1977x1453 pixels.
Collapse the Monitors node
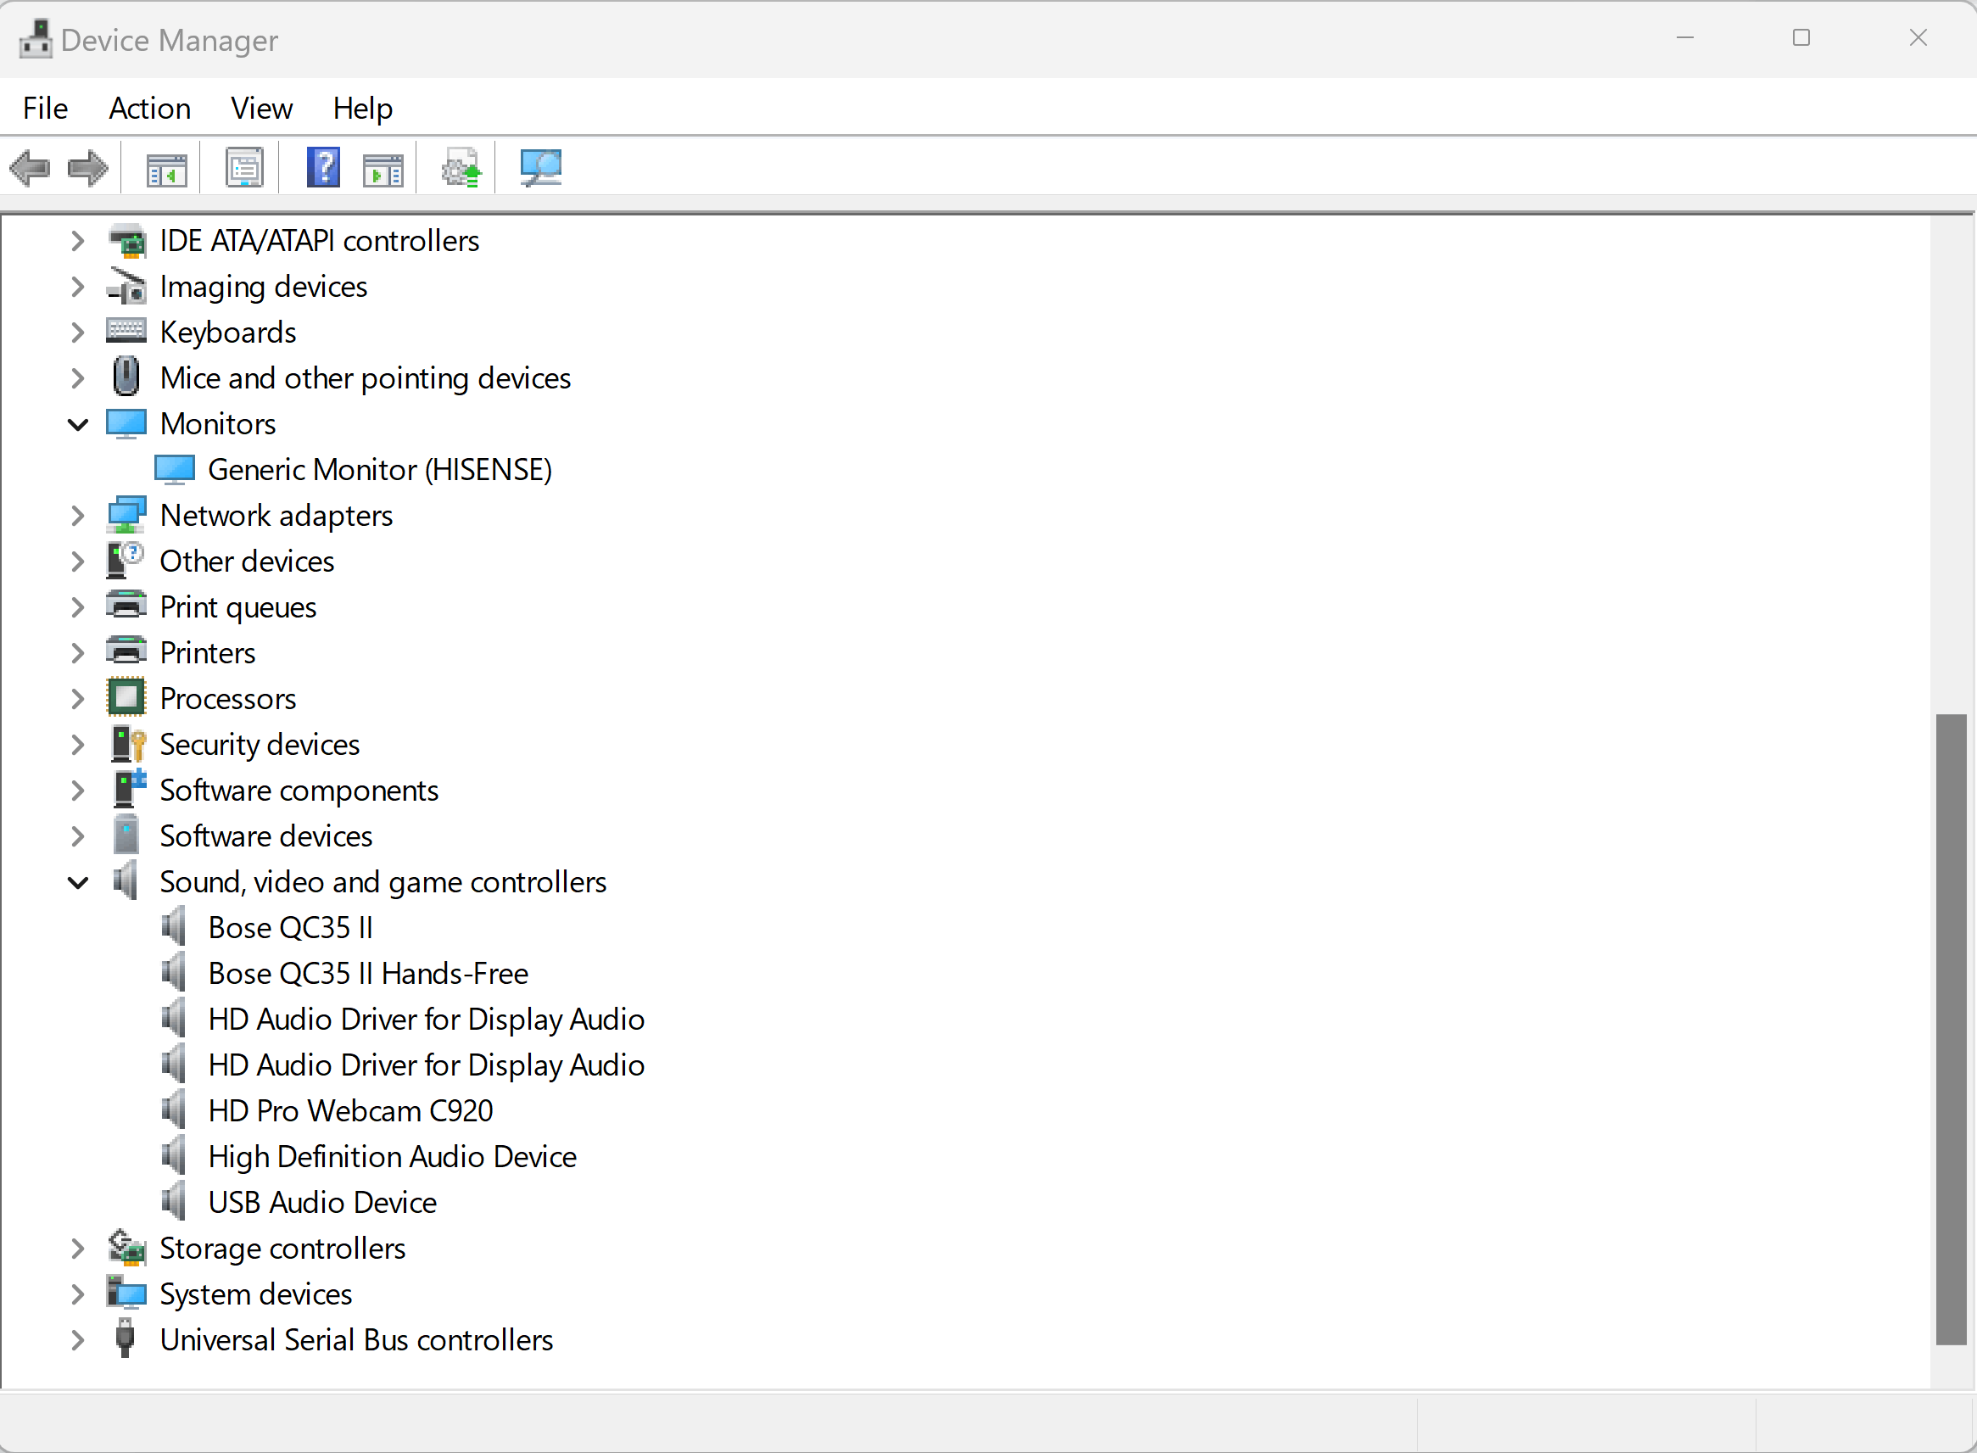(77, 424)
